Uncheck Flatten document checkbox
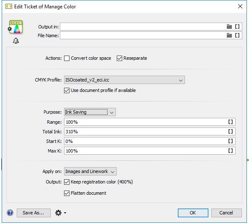This screenshot has width=249, height=224. (67, 193)
